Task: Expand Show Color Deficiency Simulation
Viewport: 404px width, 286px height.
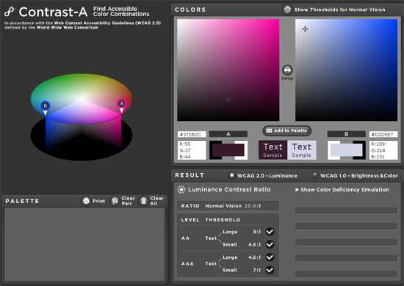Action: 342,190
